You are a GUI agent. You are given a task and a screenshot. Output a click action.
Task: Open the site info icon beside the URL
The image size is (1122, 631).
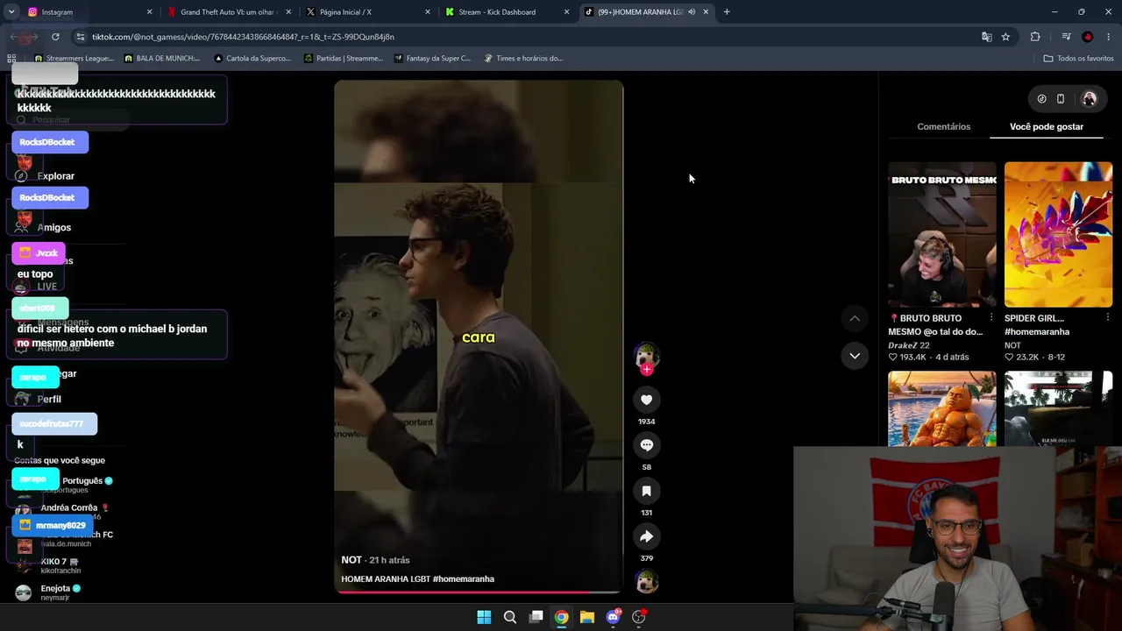(80, 37)
